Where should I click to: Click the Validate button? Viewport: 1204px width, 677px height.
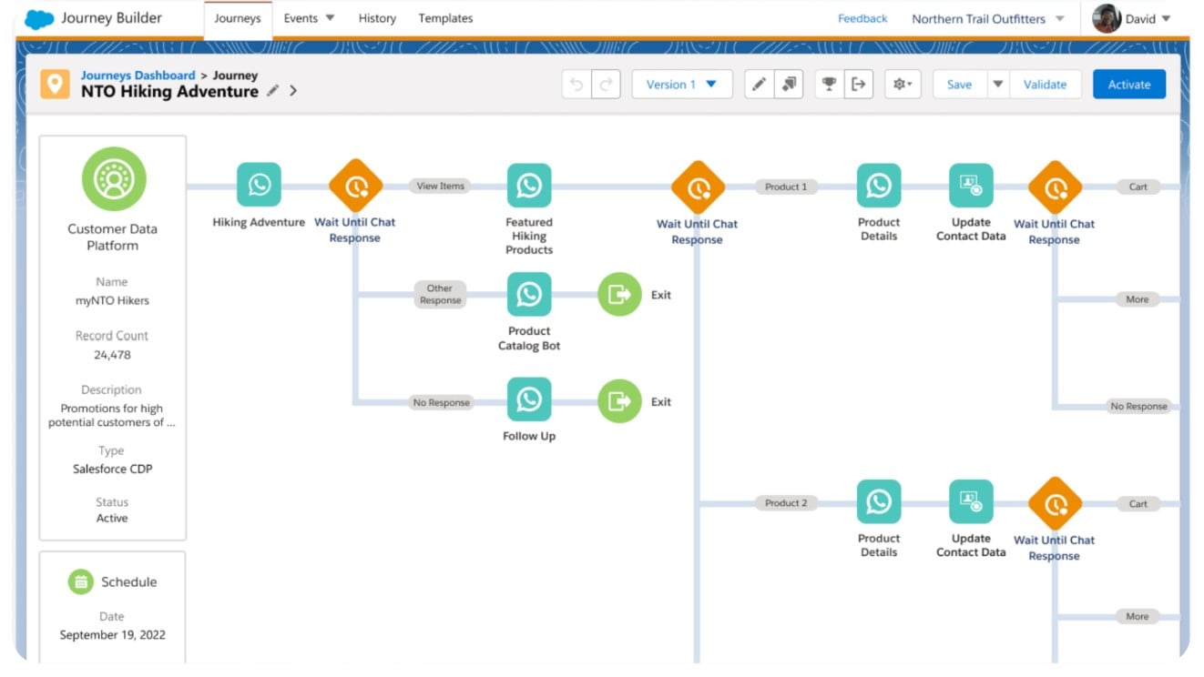click(1045, 84)
